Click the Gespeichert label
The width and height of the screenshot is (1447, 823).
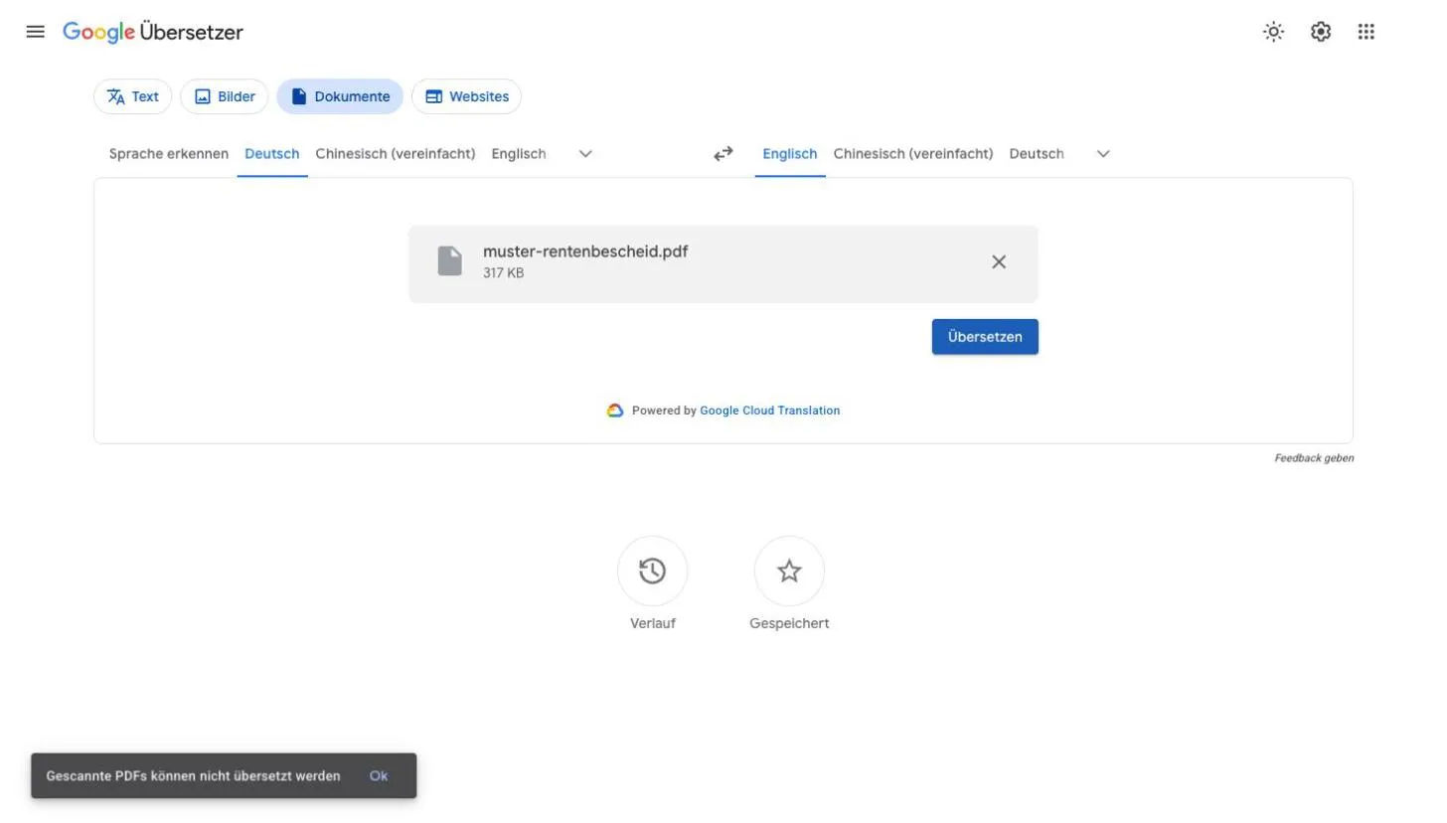(x=789, y=624)
